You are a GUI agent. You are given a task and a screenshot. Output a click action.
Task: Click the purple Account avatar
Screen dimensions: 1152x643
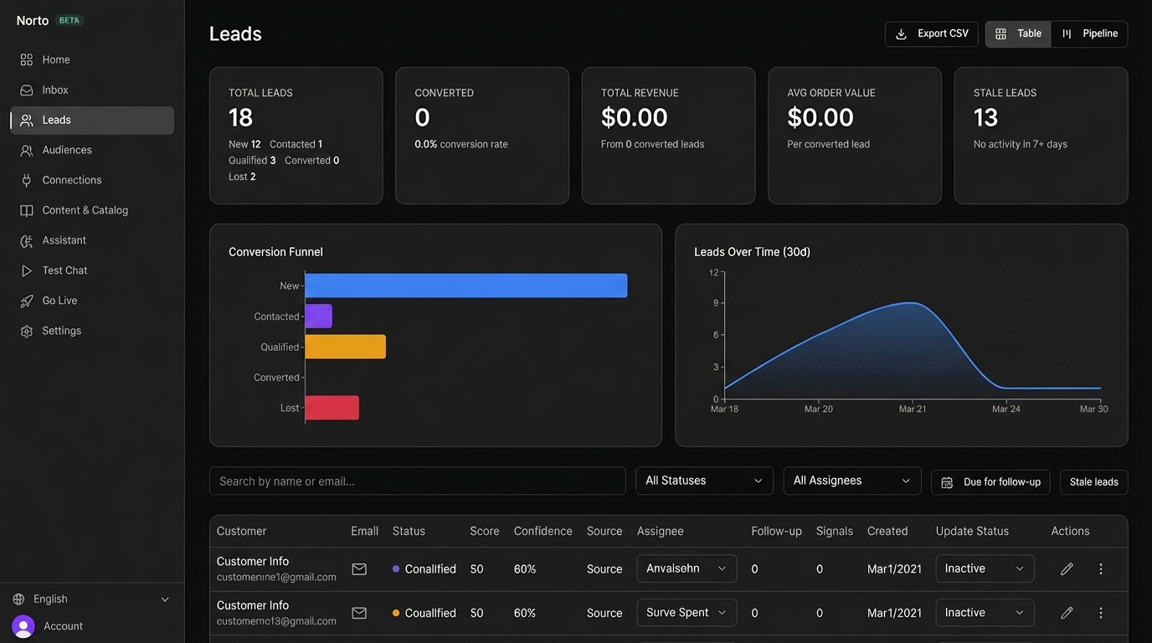23,626
